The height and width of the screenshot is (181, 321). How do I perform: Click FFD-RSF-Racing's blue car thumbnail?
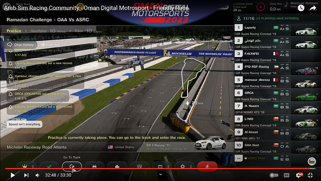[306, 71]
